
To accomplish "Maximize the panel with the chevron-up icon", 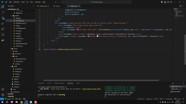I will pos(180,83).
